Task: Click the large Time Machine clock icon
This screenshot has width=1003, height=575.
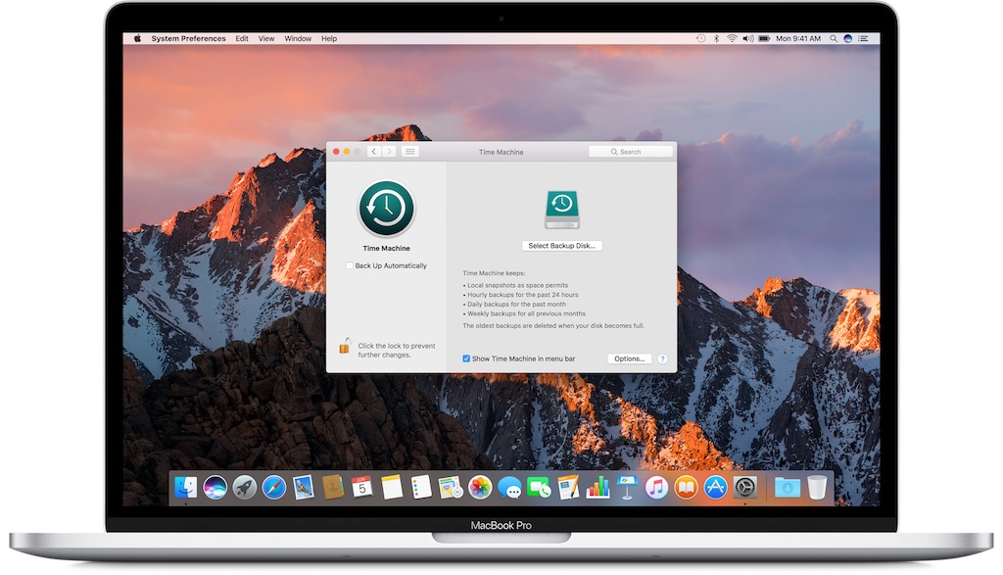Action: click(x=386, y=209)
